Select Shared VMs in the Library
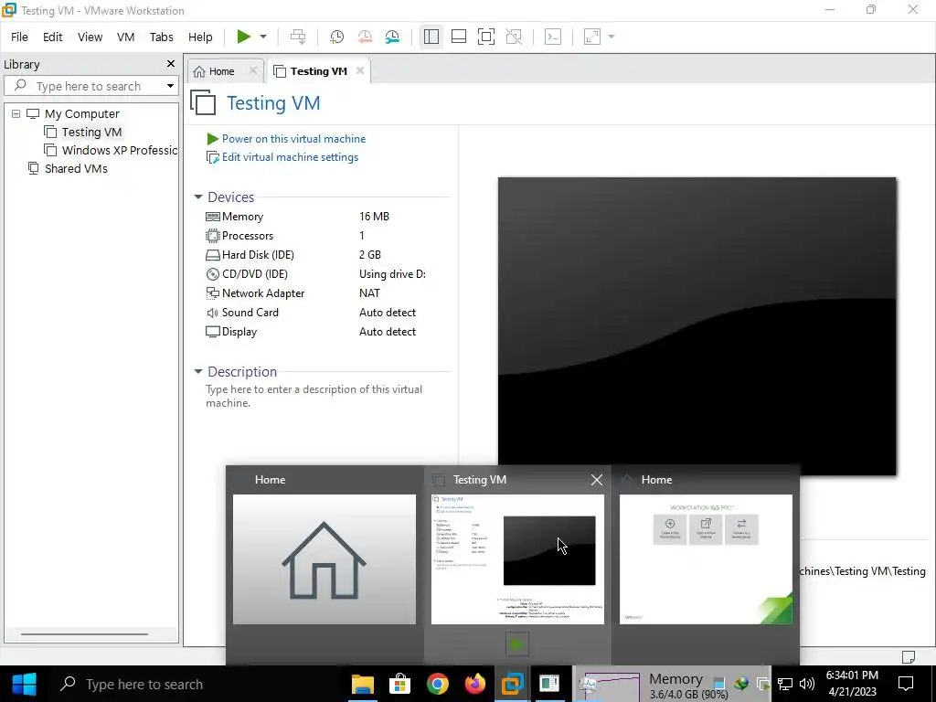Viewport: 936px width, 702px height. 76,168
